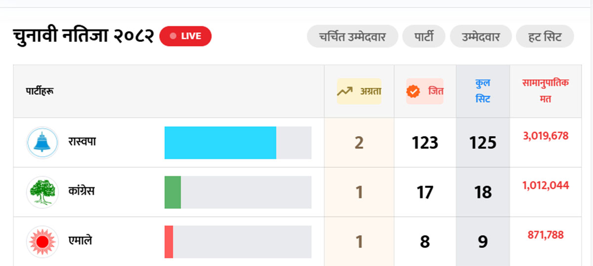Click रास्वपा total seats value 125
The height and width of the screenshot is (266, 593).
pyautogui.click(x=483, y=143)
